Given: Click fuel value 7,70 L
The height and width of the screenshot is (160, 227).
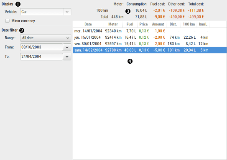Looking at the screenshot, I should tap(131, 31).
